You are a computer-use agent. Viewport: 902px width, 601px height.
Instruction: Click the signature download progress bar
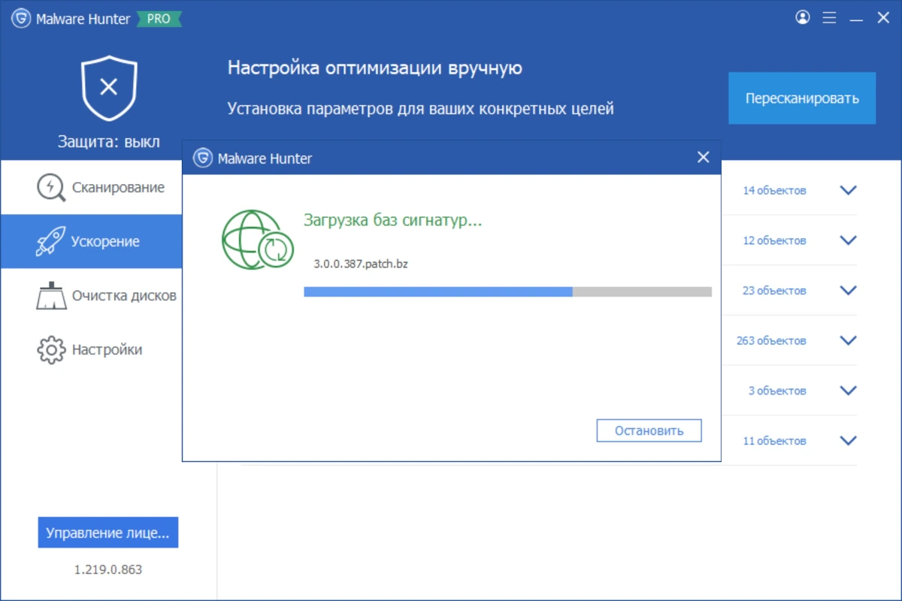pos(507,291)
